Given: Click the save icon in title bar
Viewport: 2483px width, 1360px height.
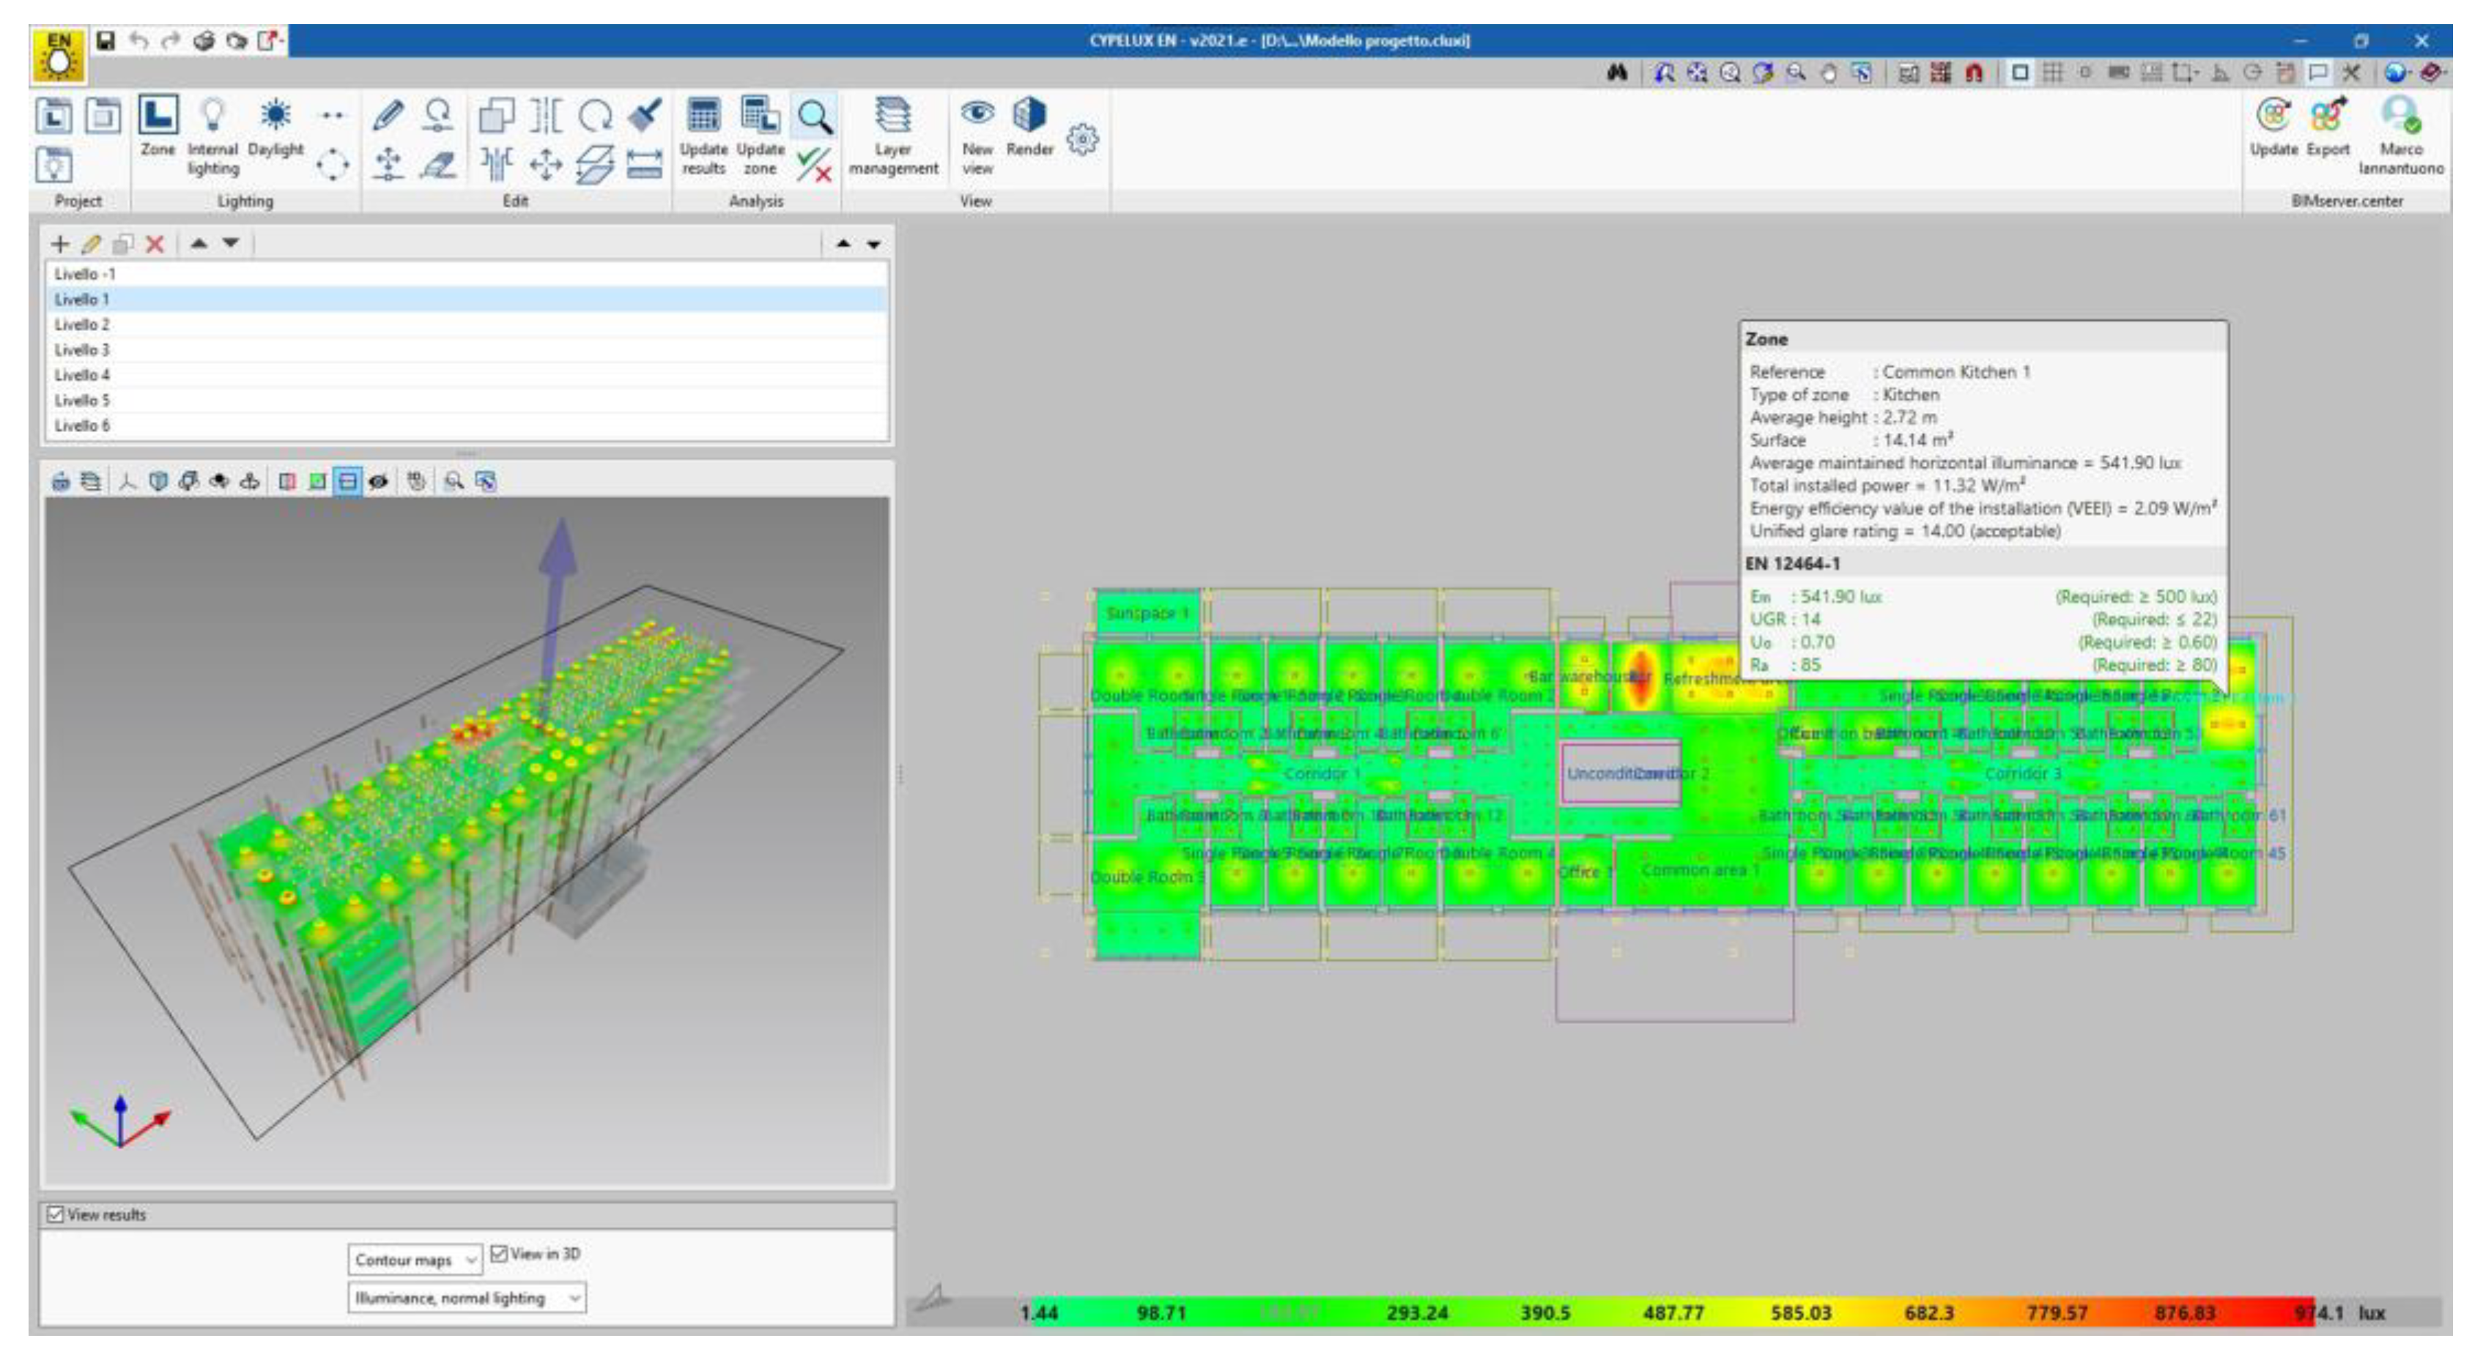Looking at the screenshot, I should [106, 40].
